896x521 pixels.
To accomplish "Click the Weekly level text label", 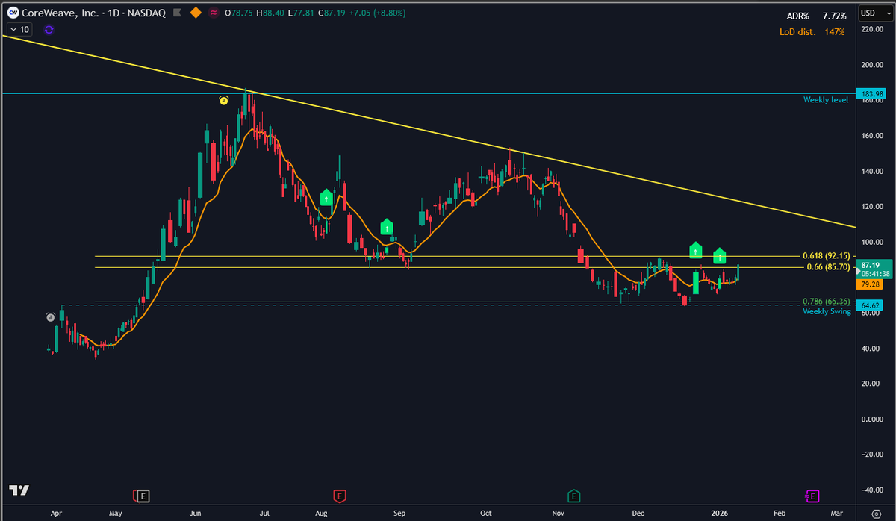I will point(827,99).
